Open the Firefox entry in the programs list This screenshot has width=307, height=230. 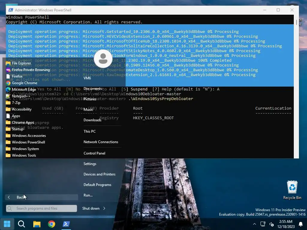(14, 76)
